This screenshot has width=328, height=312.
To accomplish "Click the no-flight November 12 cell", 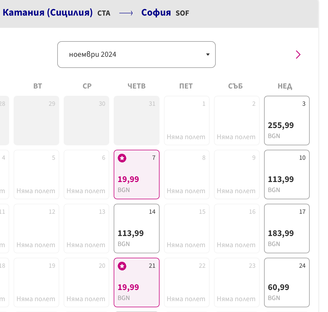I will click(36, 229).
